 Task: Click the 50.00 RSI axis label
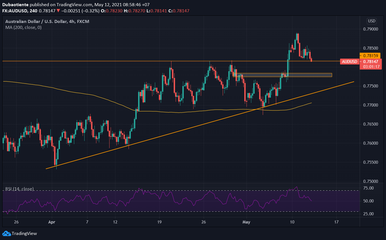point(368,201)
